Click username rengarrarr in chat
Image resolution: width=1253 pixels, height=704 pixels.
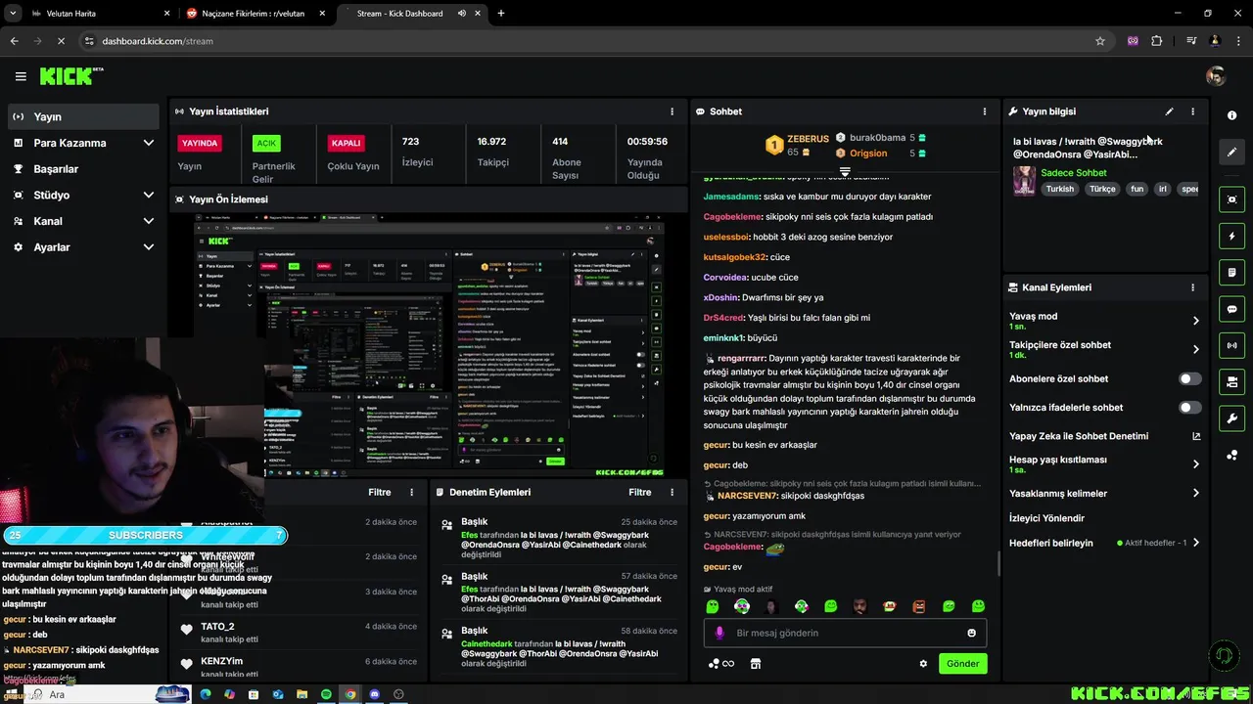[x=741, y=359]
